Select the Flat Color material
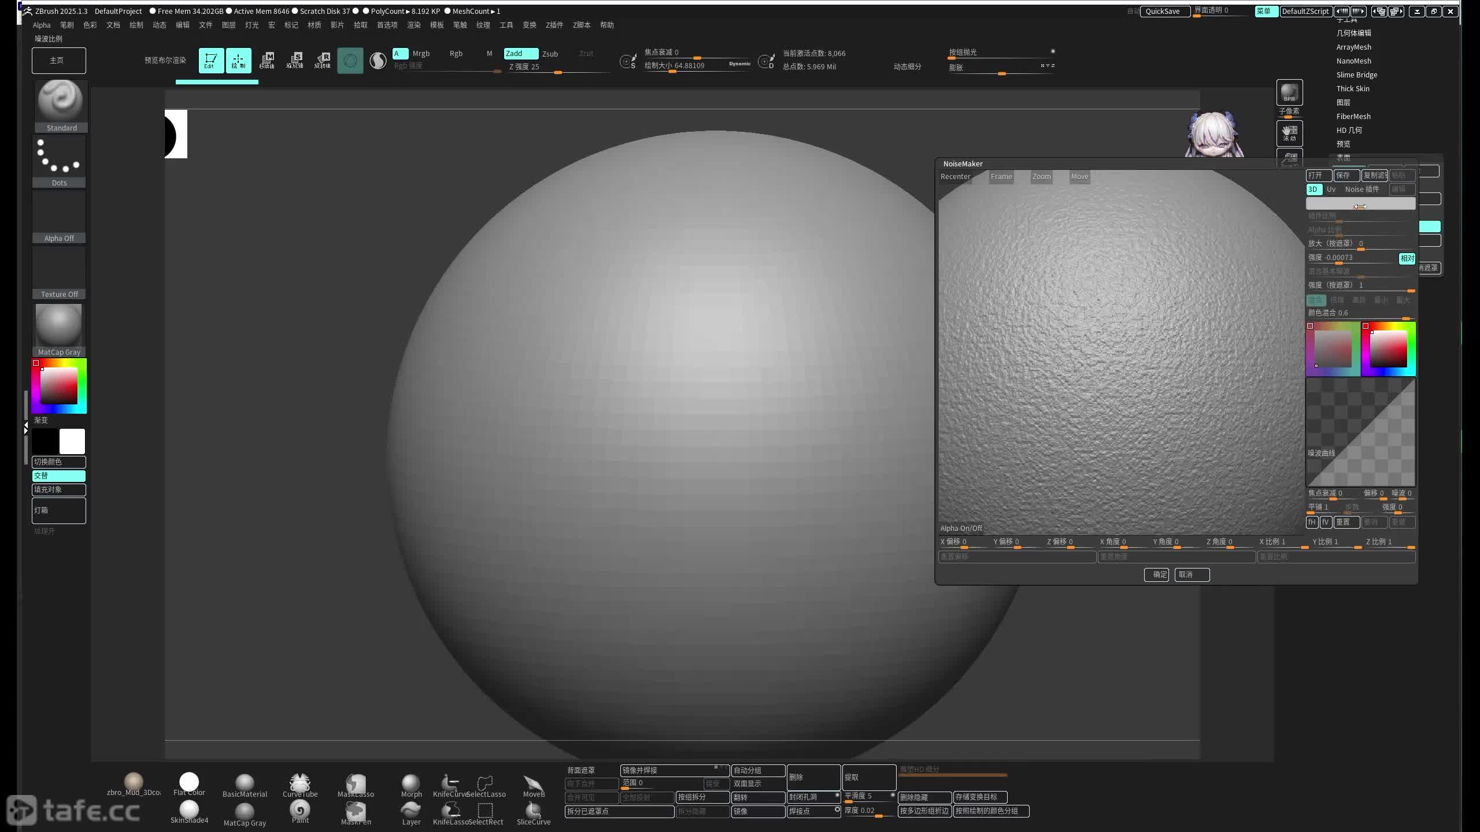The image size is (1480, 832). (x=189, y=785)
